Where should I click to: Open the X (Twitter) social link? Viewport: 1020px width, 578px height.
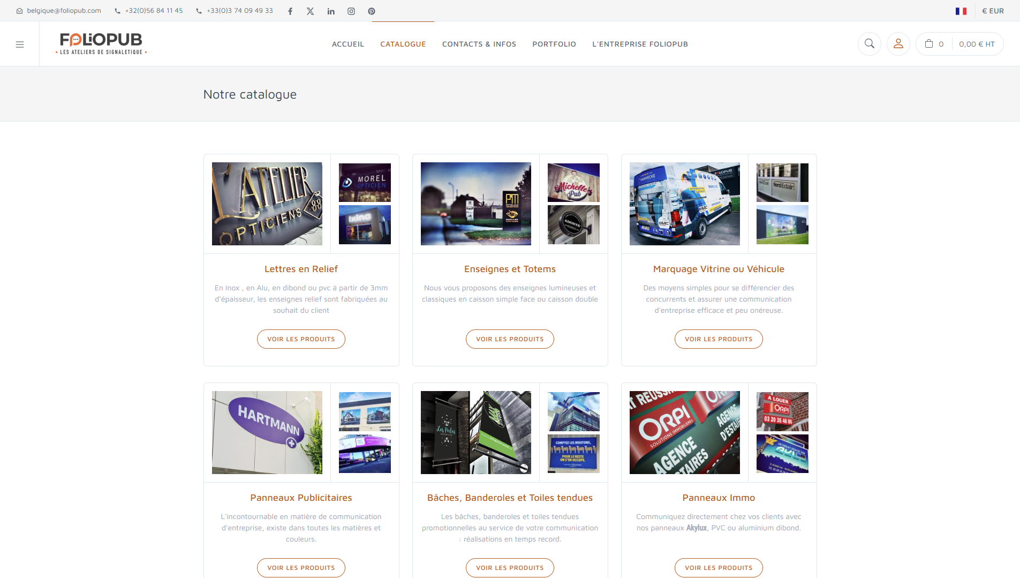coord(311,11)
